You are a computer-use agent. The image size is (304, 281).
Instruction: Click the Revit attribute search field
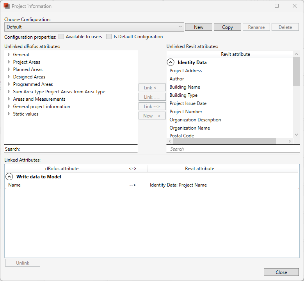pos(230,149)
